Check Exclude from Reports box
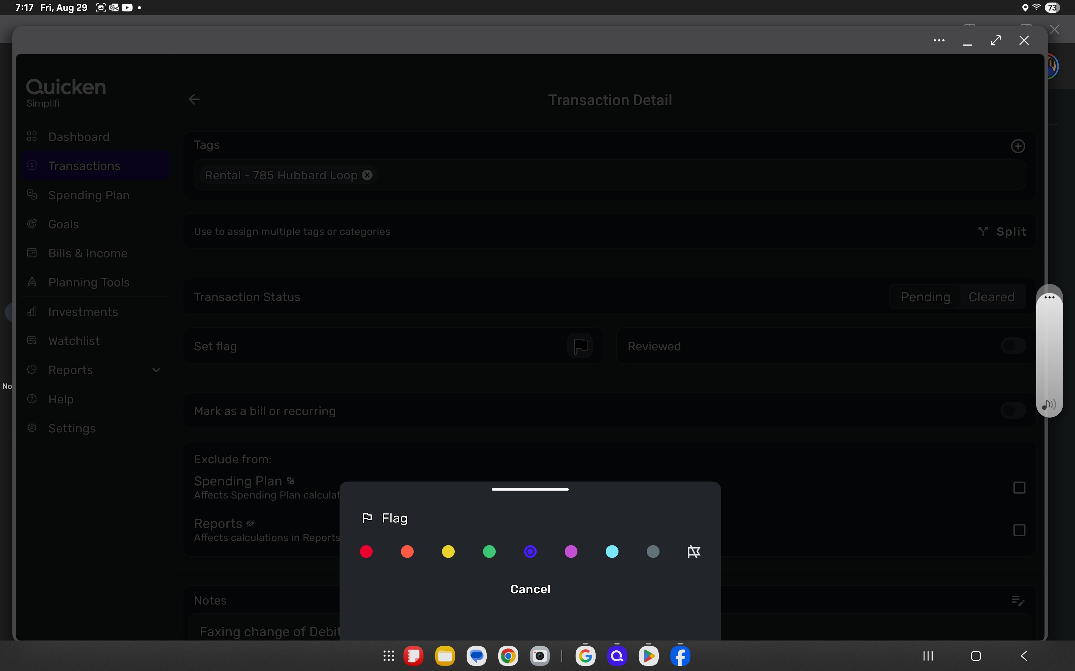This screenshot has width=1075, height=671. [x=1019, y=530]
